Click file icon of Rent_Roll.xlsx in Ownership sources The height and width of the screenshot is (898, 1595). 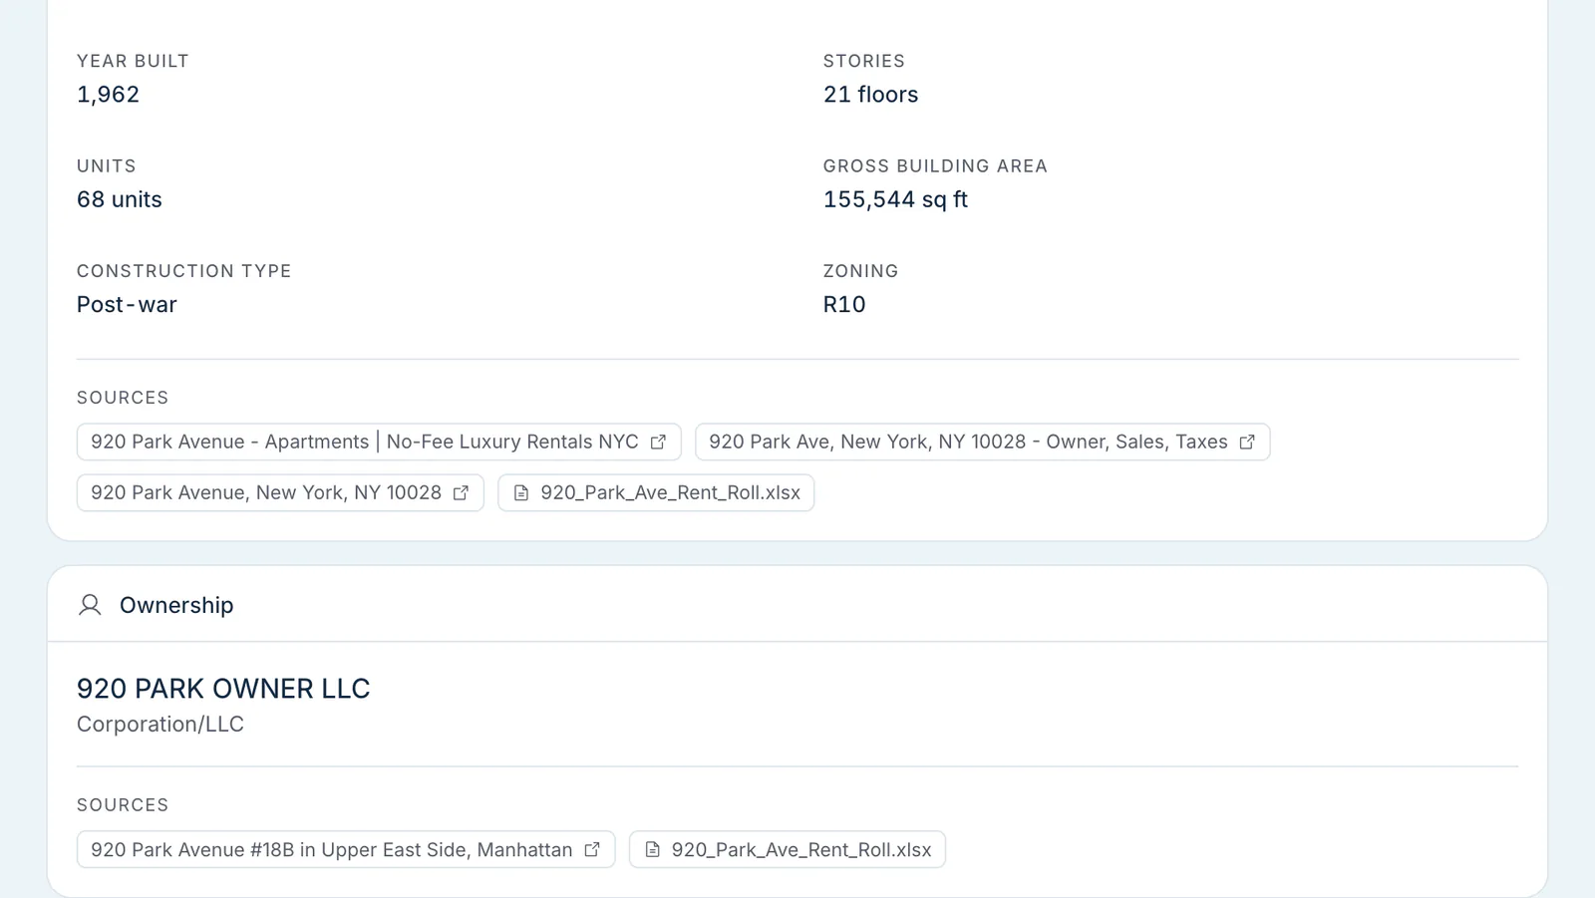(x=653, y=849)
